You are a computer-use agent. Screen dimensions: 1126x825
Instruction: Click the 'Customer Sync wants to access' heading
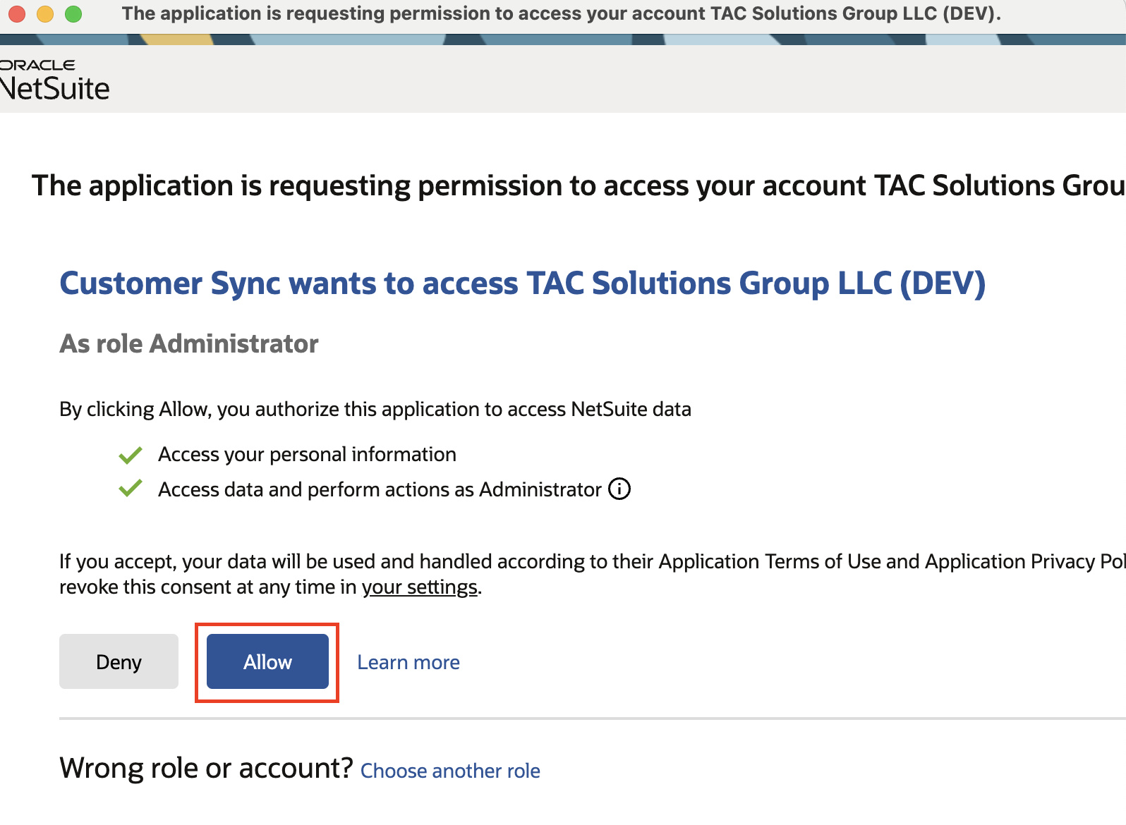tap(522, 283)
